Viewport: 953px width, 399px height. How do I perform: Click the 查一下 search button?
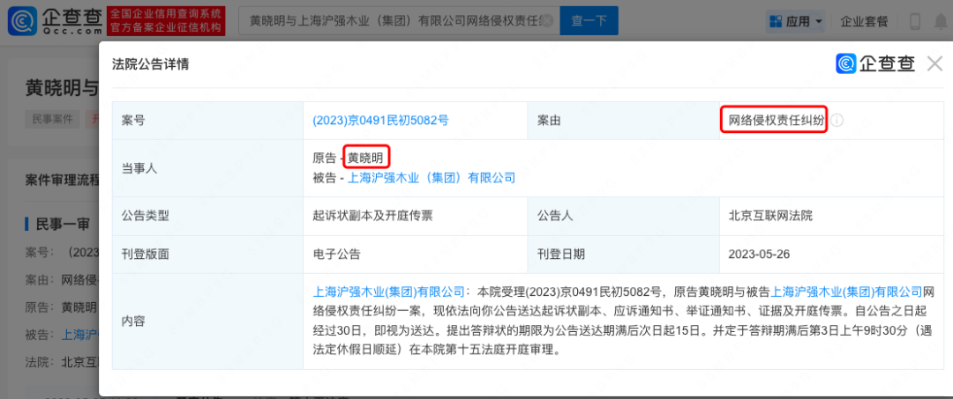(x=589, y=21)
